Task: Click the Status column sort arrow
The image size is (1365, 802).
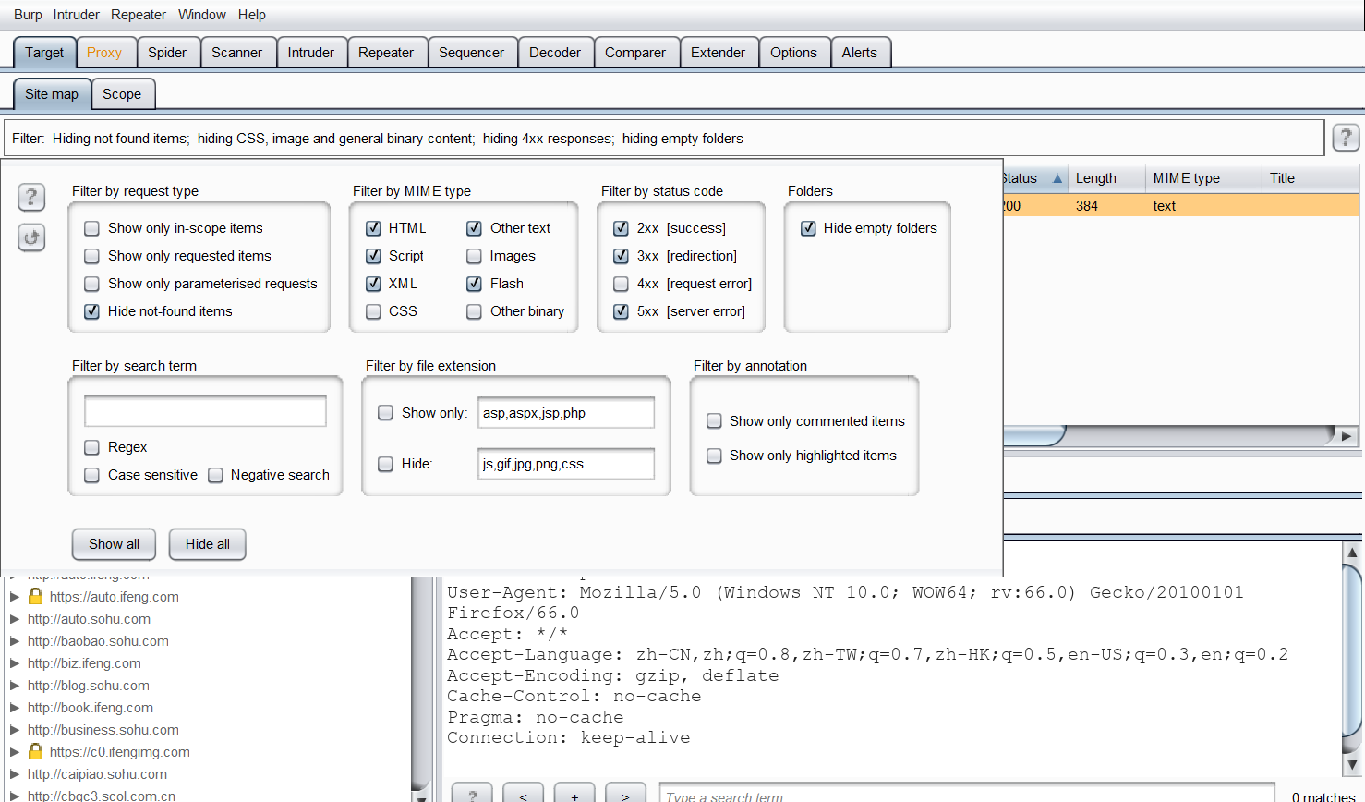Action: (x=1057, y=178)
